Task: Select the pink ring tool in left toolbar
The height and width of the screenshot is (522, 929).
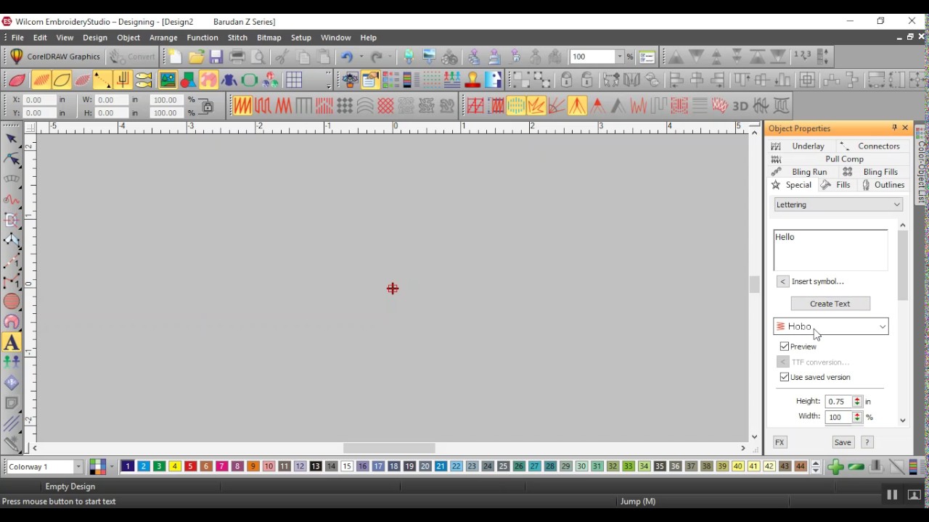Action: (x=12, y=321)
